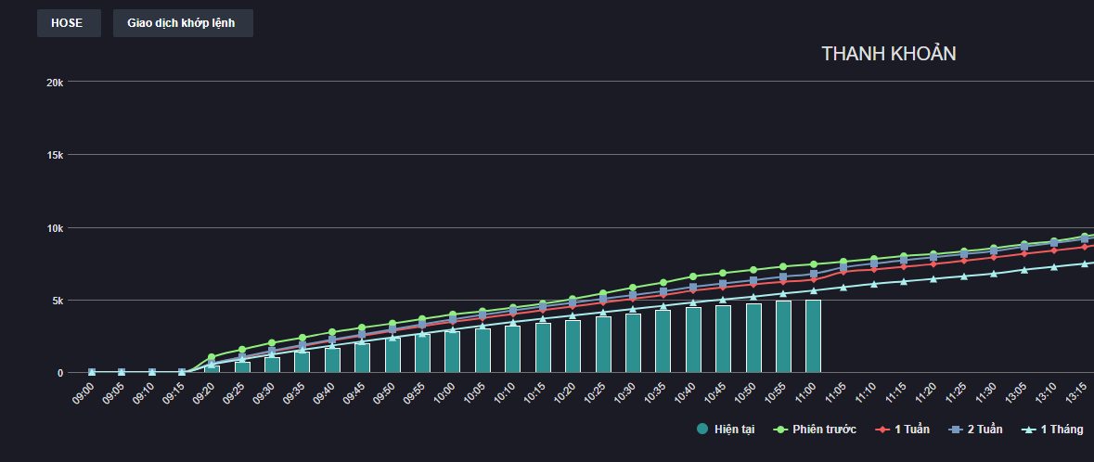1094x462 pixels.
Task: Toggle the Phiên trước legend series
Action: pos(824,430)
